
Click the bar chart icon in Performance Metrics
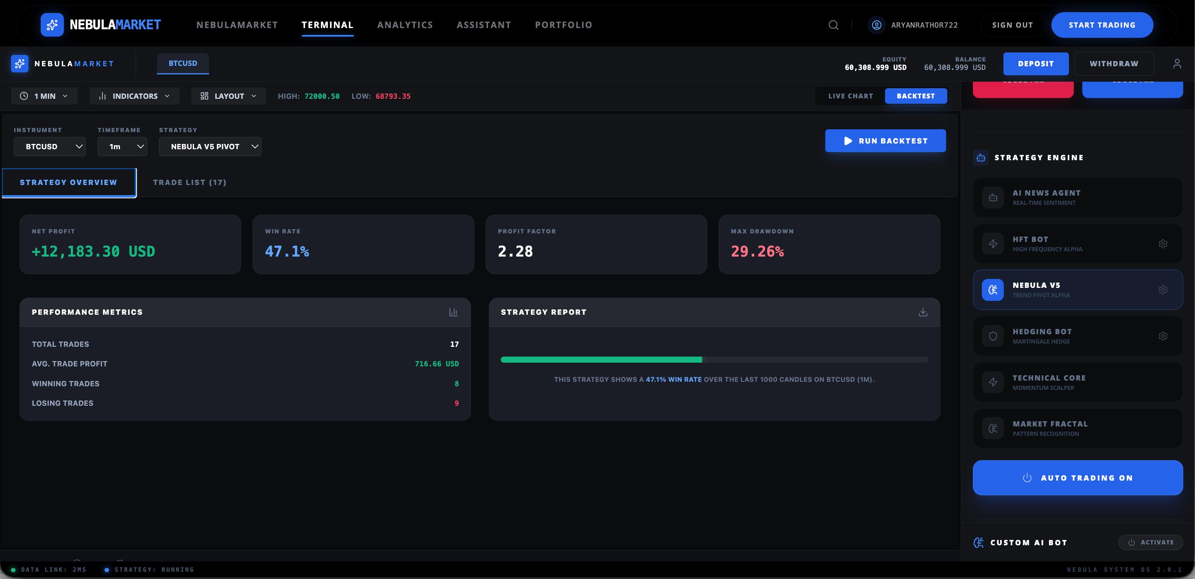pyautogui.click(x=453, y=312)
